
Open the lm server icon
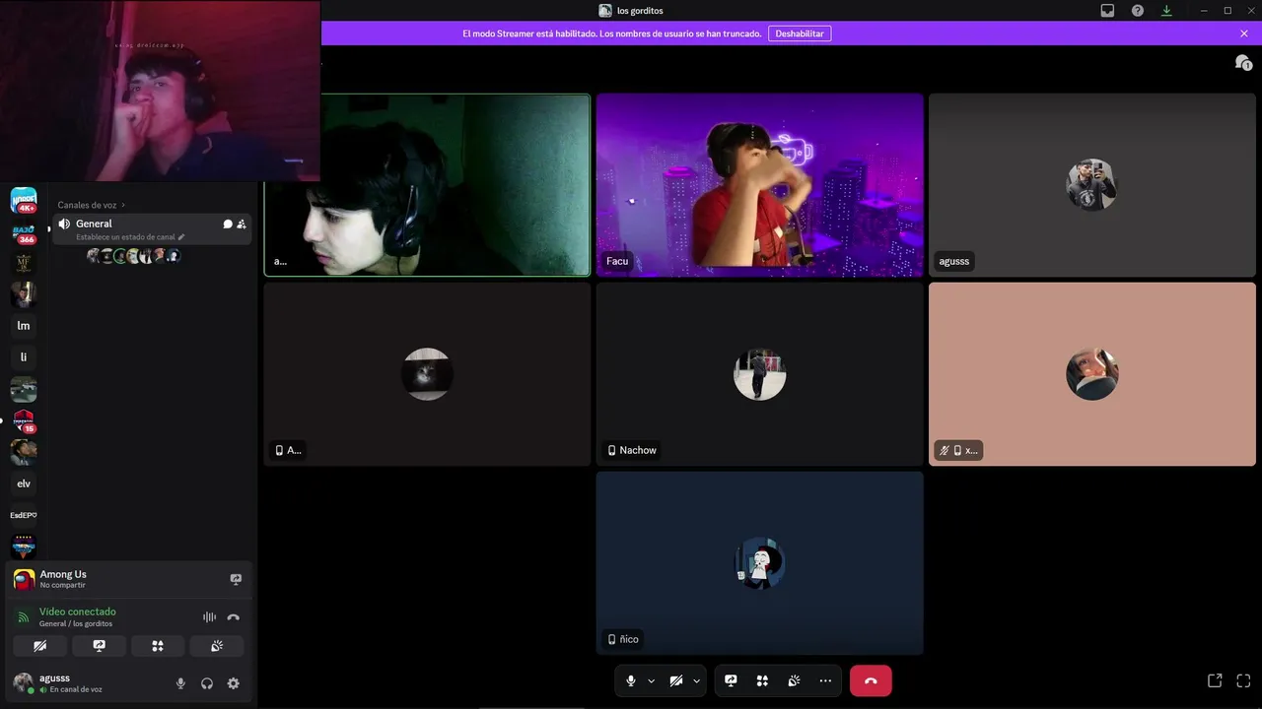[24, 326]
